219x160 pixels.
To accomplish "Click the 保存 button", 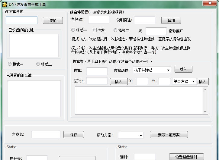I will (x=74, y=135).
